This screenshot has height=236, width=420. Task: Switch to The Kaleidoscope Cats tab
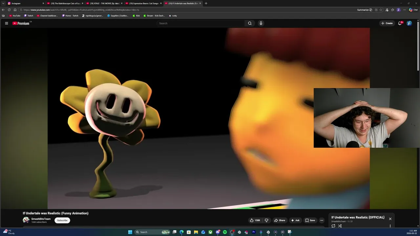[x=65, y=3]
